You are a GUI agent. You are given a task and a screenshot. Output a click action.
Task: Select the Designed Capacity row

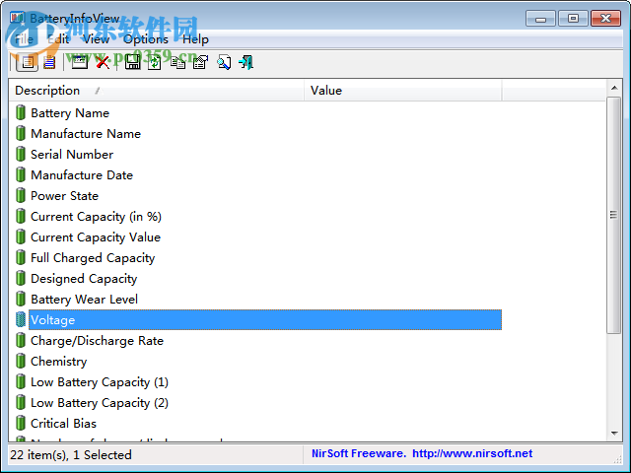click(257, 278)
